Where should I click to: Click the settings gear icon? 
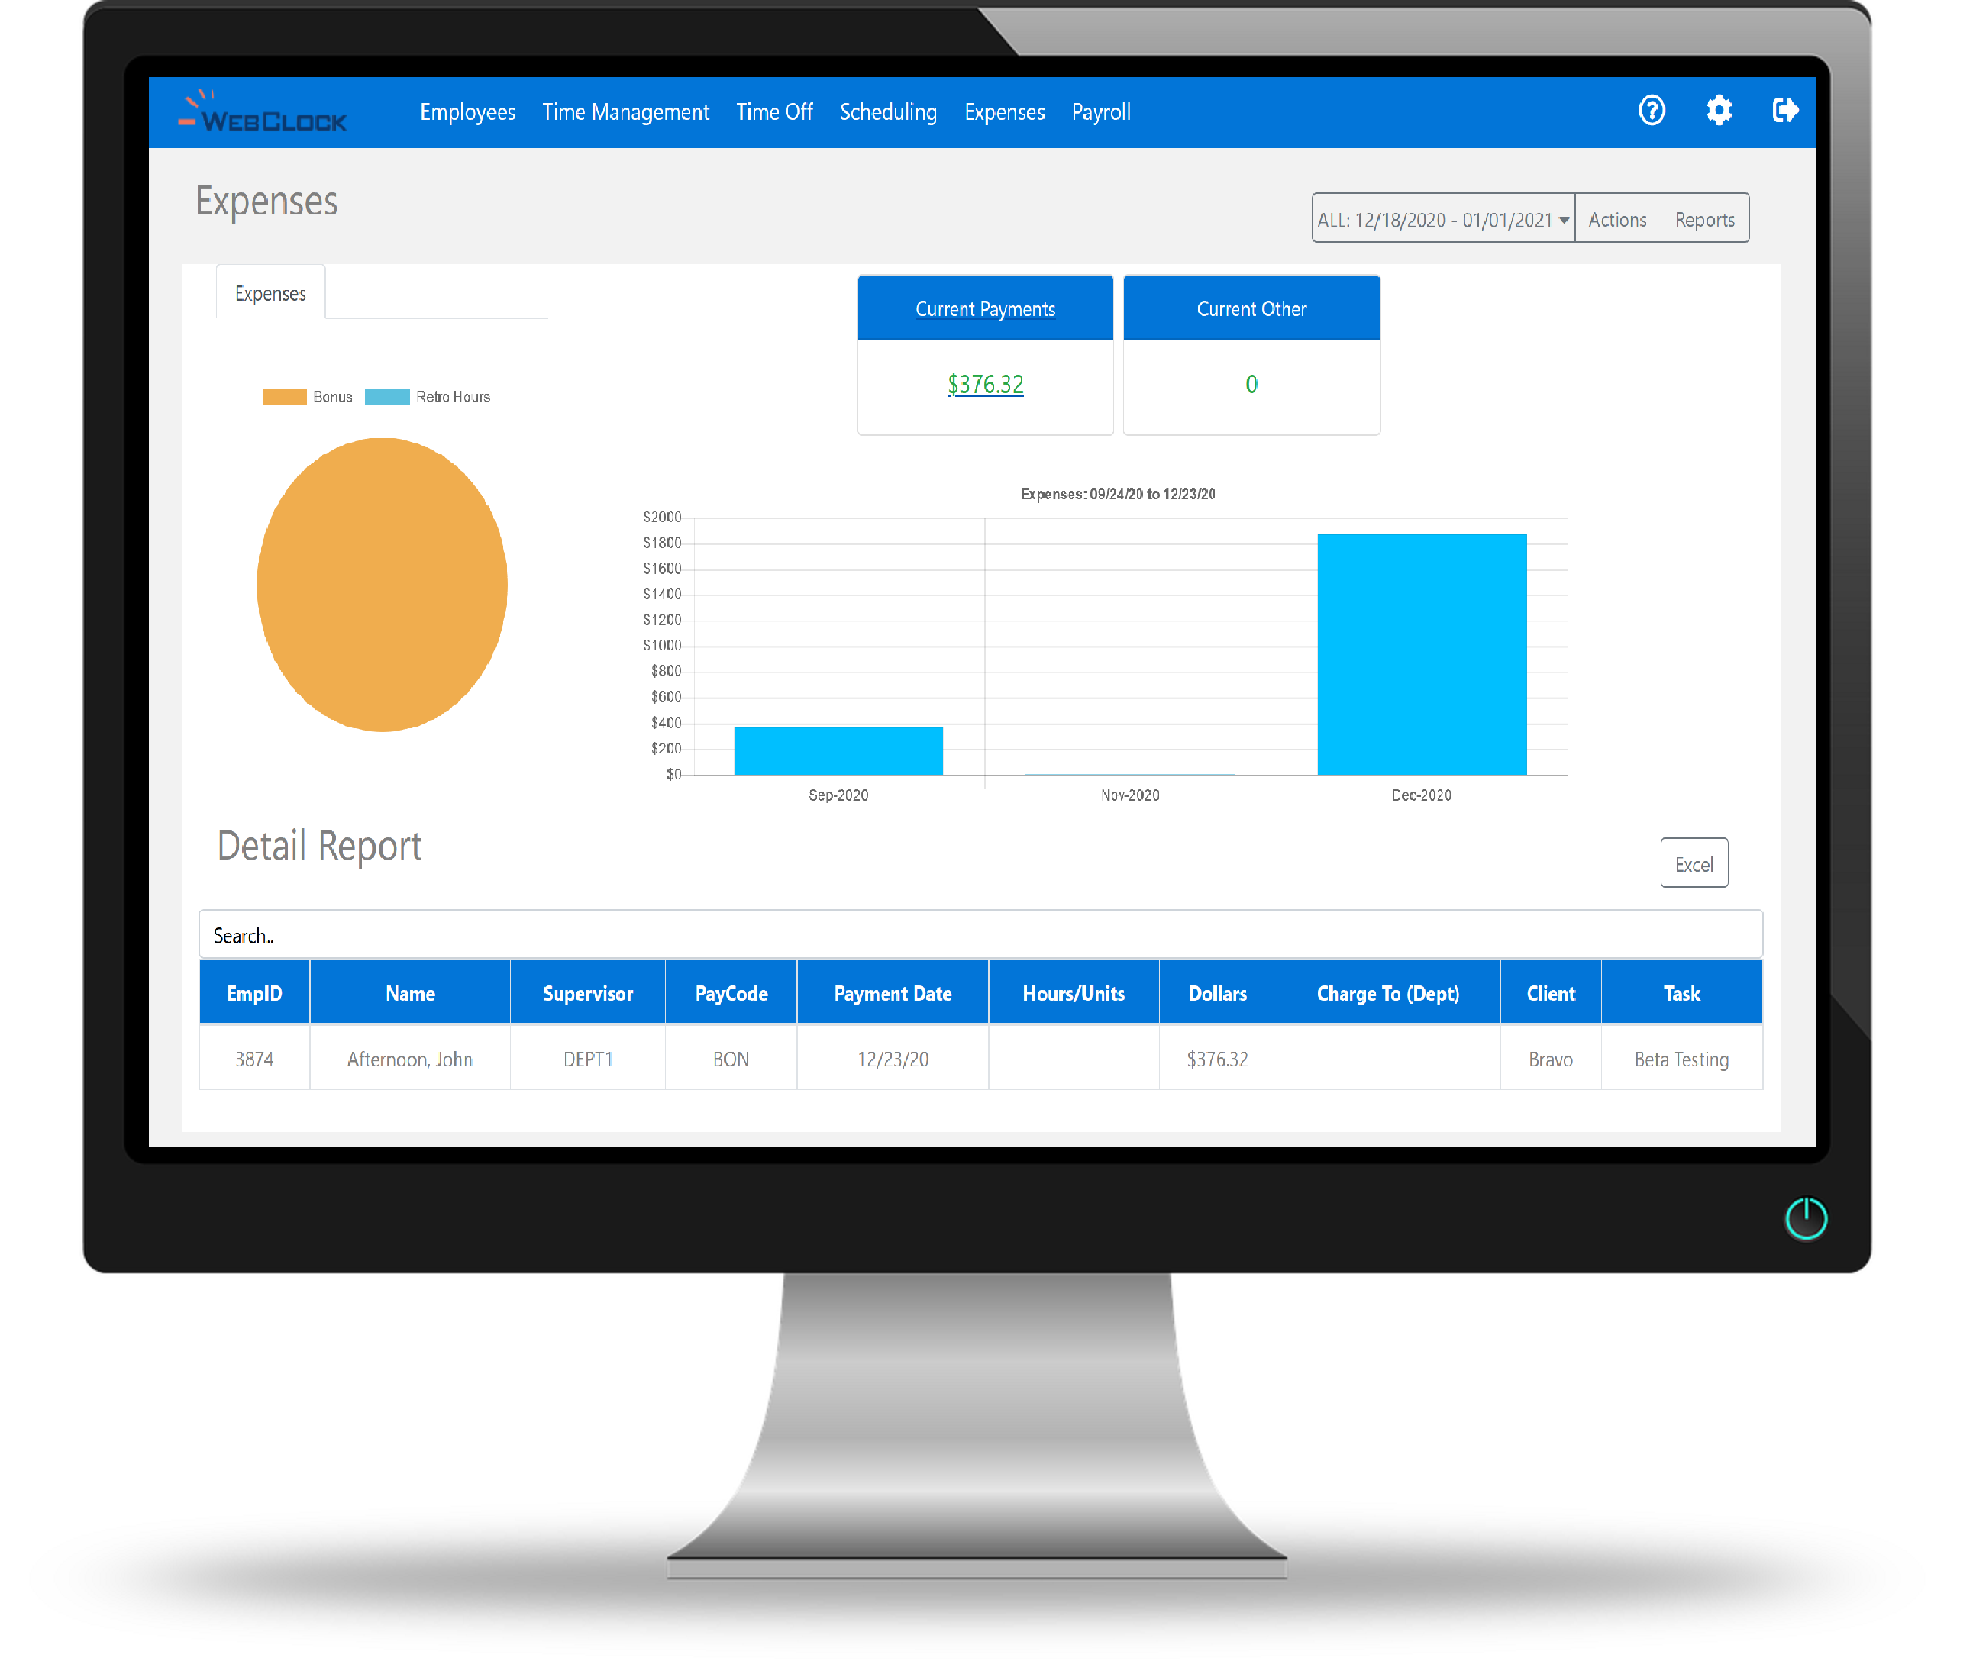(x=1714, y=111)
